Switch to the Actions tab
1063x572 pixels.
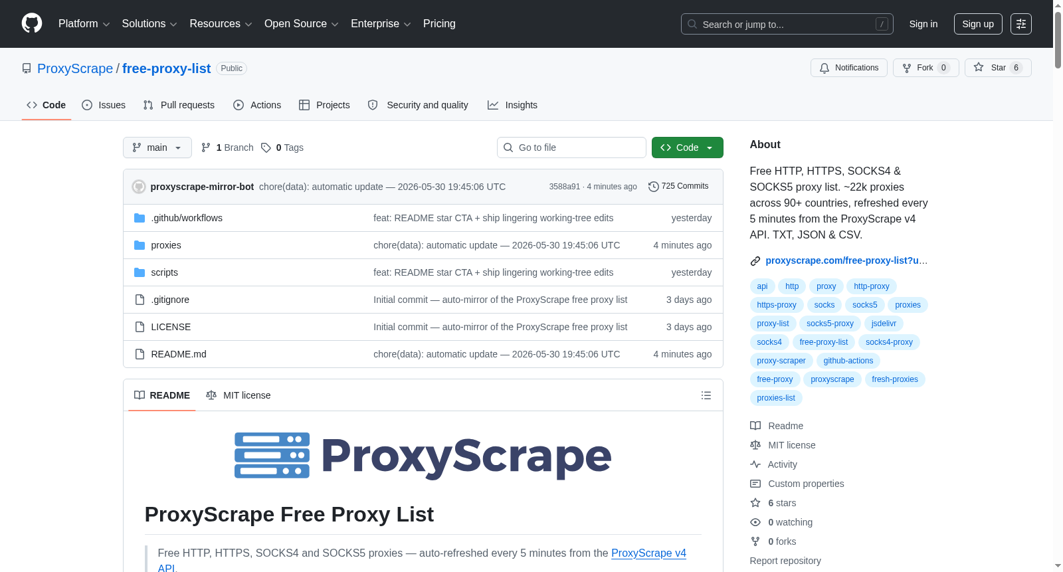(257, 105)
